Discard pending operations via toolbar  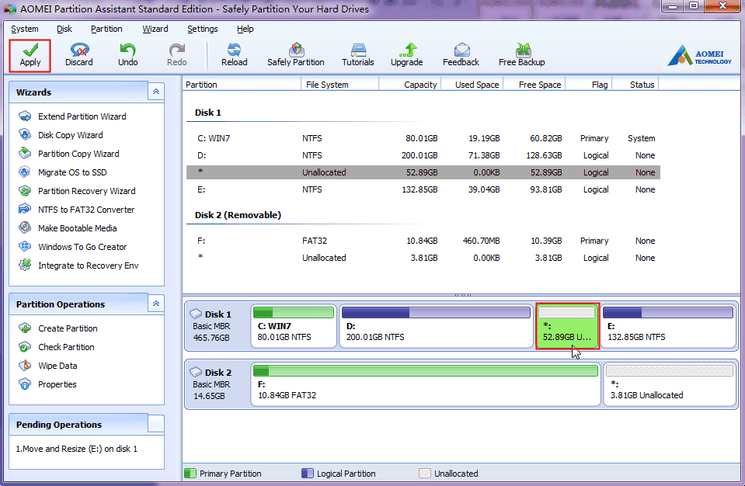pyautogui.click(x=79, y=54)
